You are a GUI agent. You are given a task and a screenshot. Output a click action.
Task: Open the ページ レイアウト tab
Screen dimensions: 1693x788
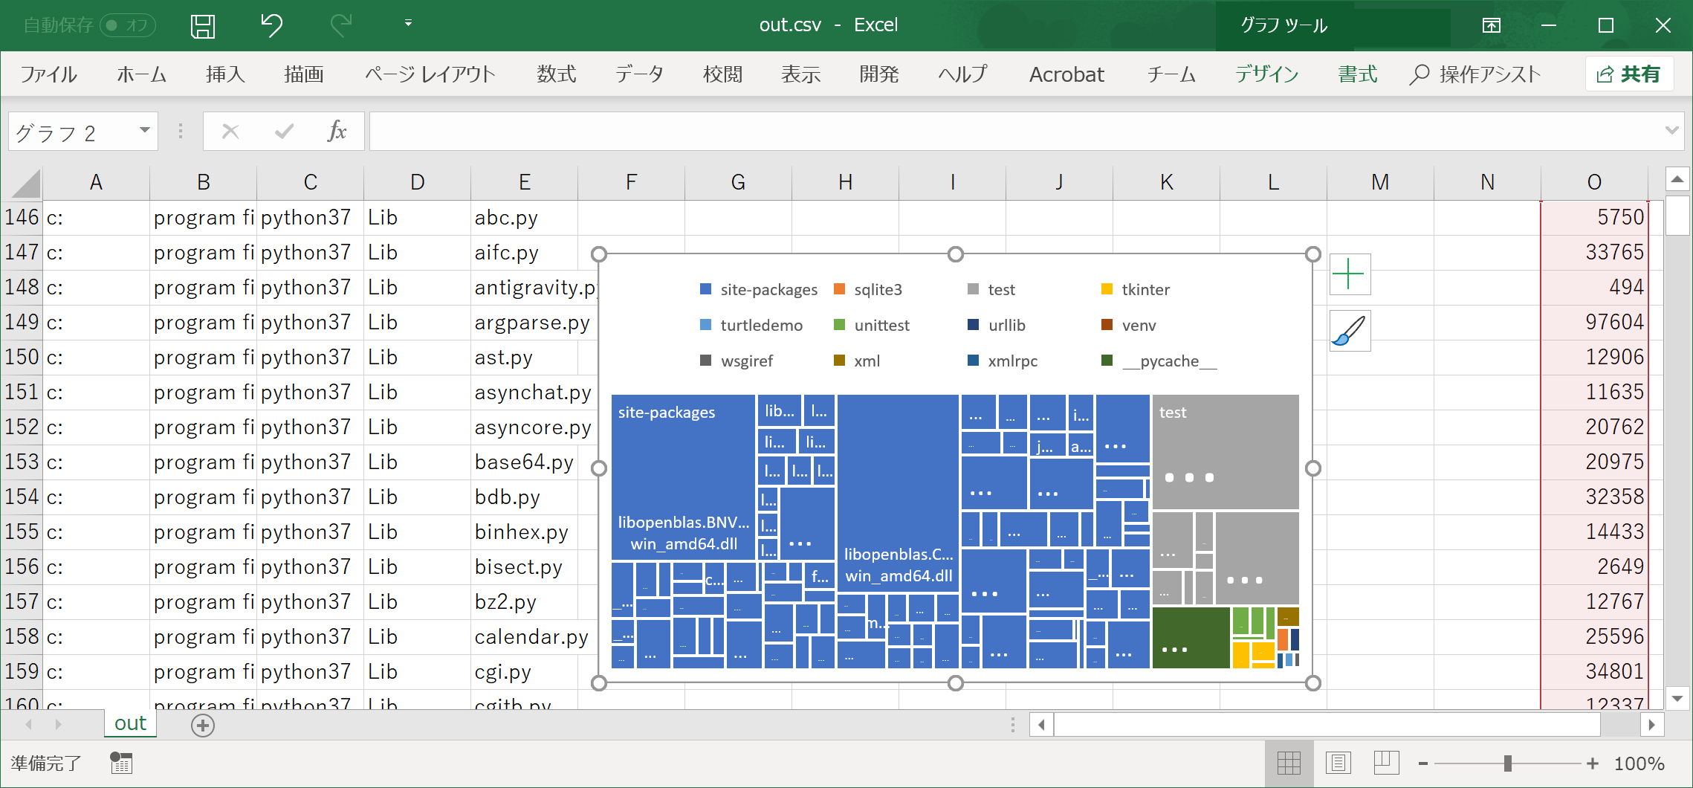430,74
